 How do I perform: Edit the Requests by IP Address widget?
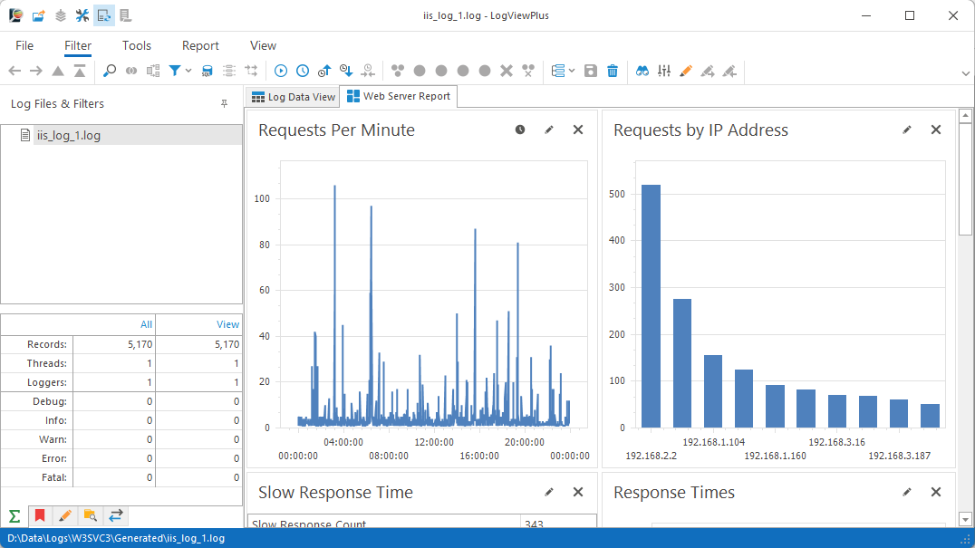coord(907,130)
